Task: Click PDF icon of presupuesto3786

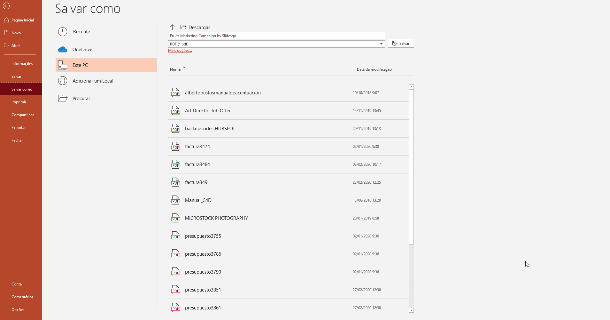Action: 175,254
